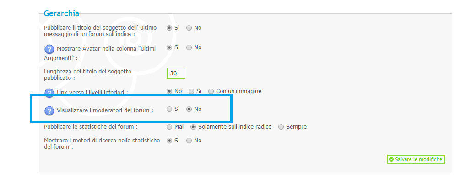Click green checkmark icon on Salvare le modifiche
This screenshot has width=471, height=193.
391,160
